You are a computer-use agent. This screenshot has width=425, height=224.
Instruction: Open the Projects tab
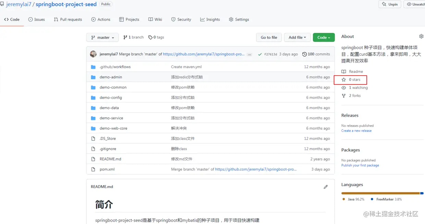coord(129,19)
